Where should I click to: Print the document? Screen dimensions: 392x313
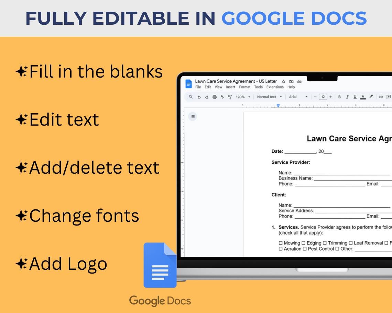215,97
